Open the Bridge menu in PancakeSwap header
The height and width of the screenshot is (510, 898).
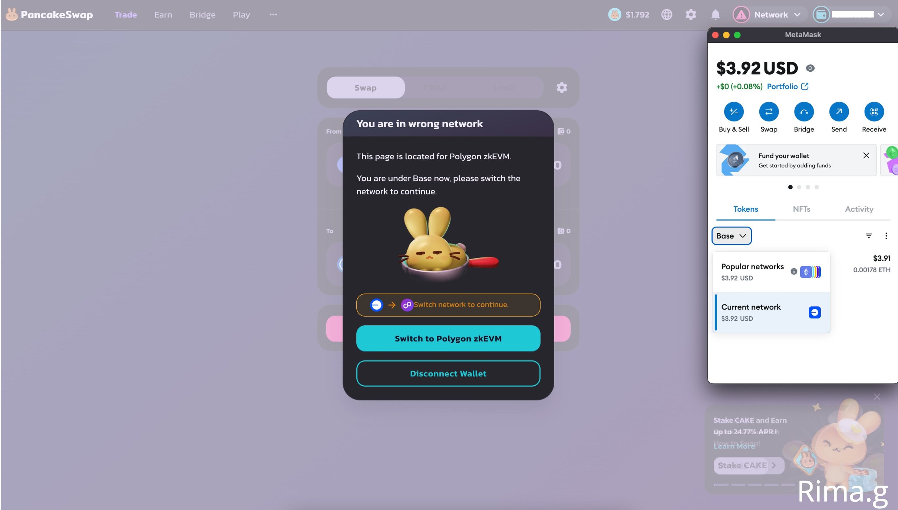click(x=202, y=14)
